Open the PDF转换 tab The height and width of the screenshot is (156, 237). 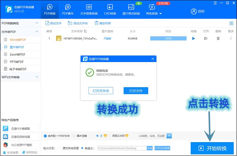coord(50,10)
